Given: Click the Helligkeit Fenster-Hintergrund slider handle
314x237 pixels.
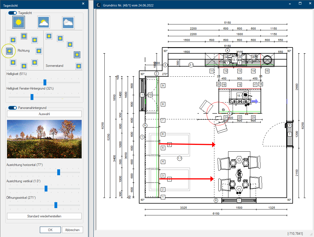Looking at the screenshot, I should coord(32,97).
